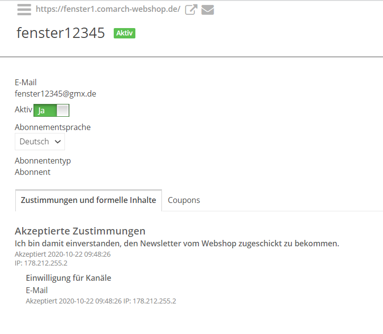Toggle the Aktiv switch showing Ja
The width and height of the screenshot is (383, 334).
(51, 110)
